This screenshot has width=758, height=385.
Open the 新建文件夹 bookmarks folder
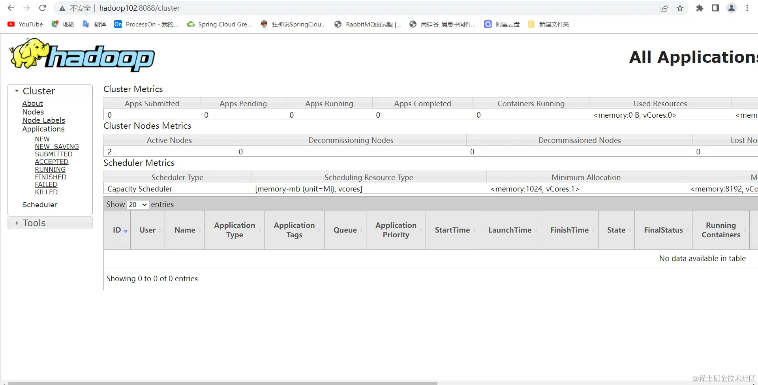pos(548,24)
